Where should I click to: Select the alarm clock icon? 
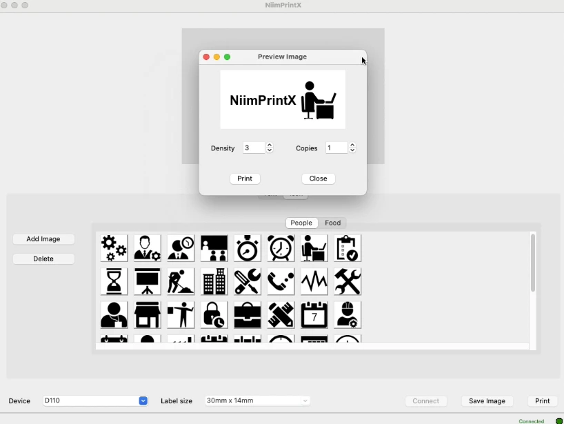pos(281,248)
